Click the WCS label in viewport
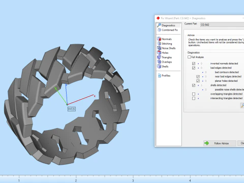The image size is (244, 183). click(x=72, y=109)
